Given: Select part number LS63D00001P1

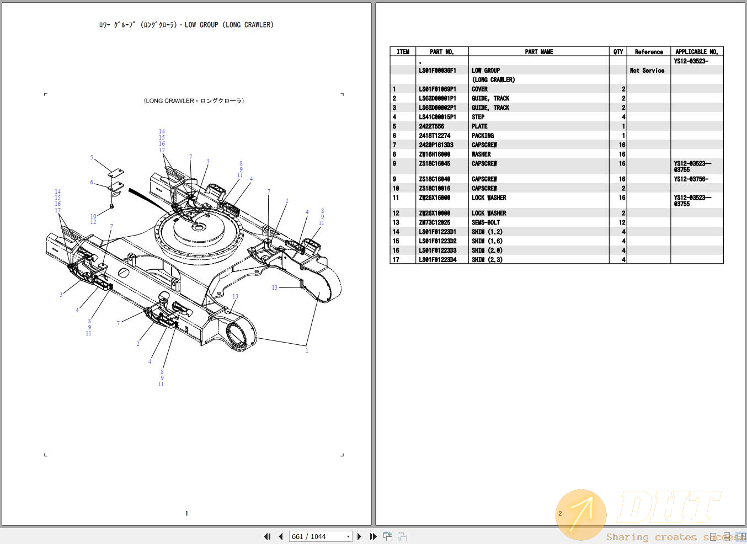Looking at the screenshot, I should pos(437,99).
